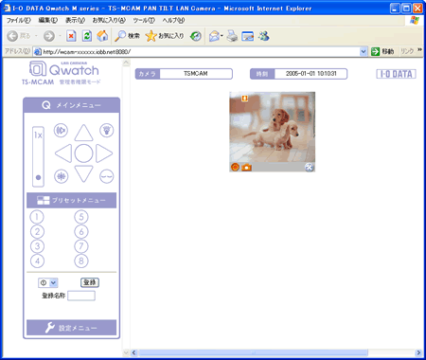Toggle the light bulb LED icon
The width and height of the screenshot is (426, 360).
pyautogui.click(x=107, y=130)
